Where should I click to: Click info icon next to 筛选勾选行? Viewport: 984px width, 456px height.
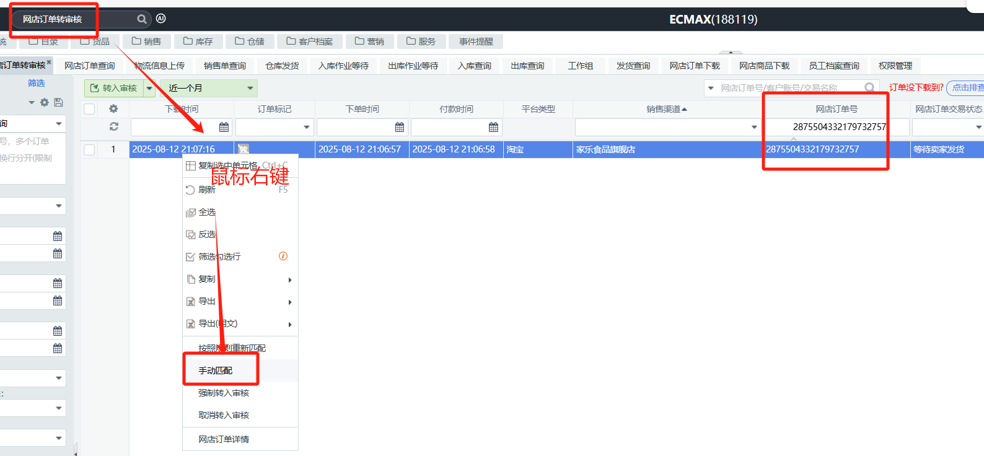[x=283, y=256]
